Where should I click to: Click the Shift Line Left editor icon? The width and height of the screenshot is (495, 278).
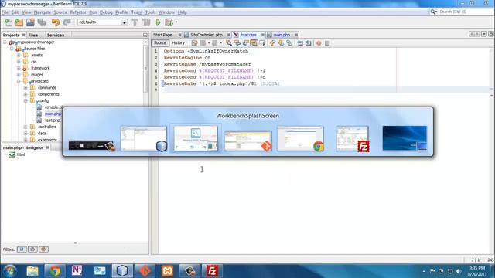pyautogui.click(x=300, y=43)
